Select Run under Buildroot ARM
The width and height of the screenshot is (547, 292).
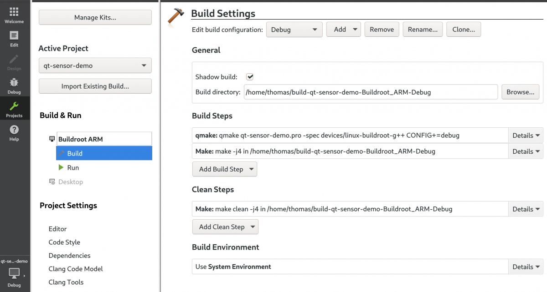coord(73,167)
